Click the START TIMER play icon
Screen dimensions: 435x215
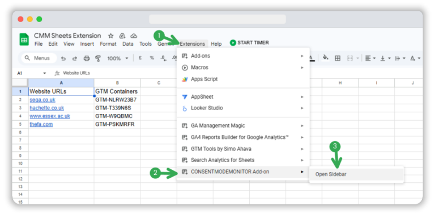coord(233,43)
